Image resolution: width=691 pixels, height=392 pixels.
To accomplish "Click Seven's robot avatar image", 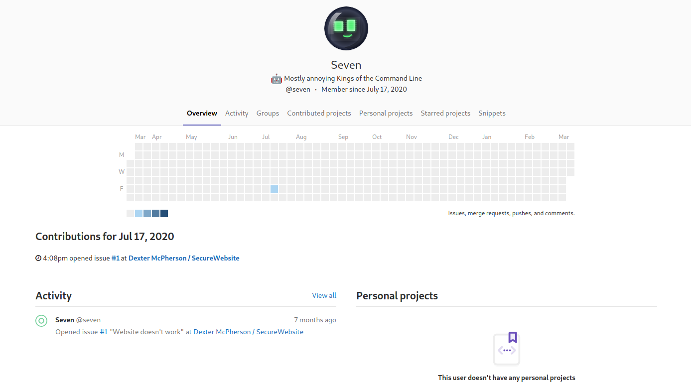I will 346,28.
